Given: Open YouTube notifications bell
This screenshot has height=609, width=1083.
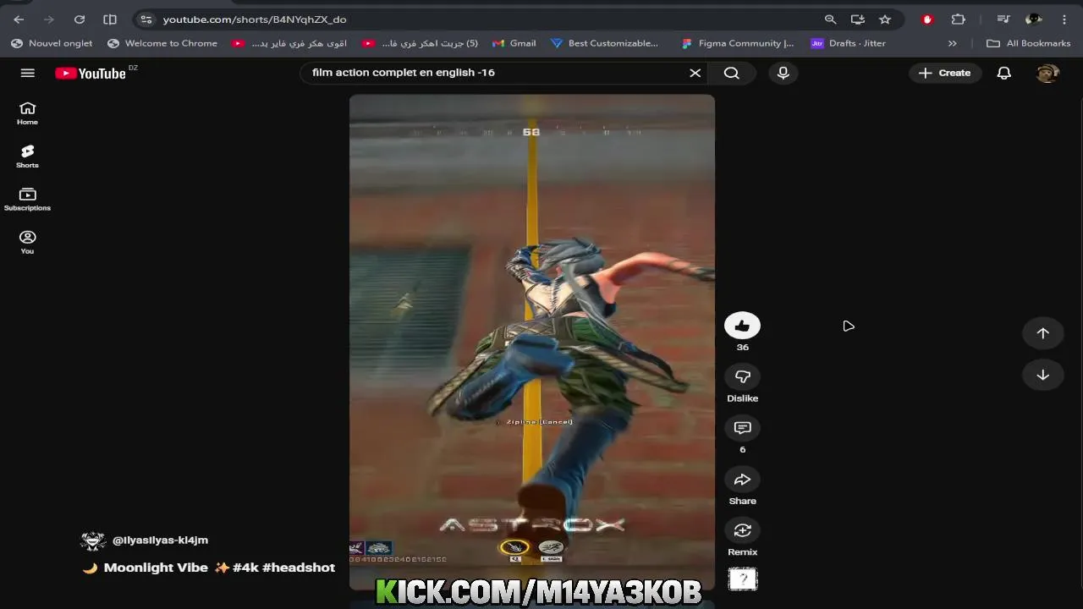Looking at the screenshot, I should [1004, 73].
